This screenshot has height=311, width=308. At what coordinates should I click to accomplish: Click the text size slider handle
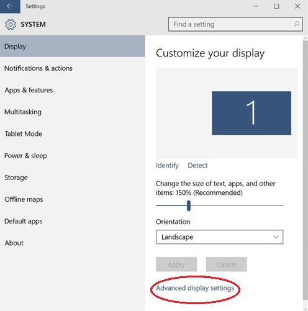[x=189, y=205]
